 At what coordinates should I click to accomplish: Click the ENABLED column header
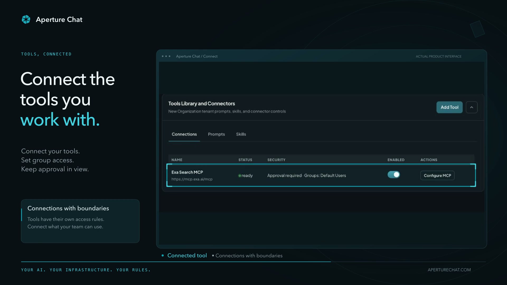point(396,160)
